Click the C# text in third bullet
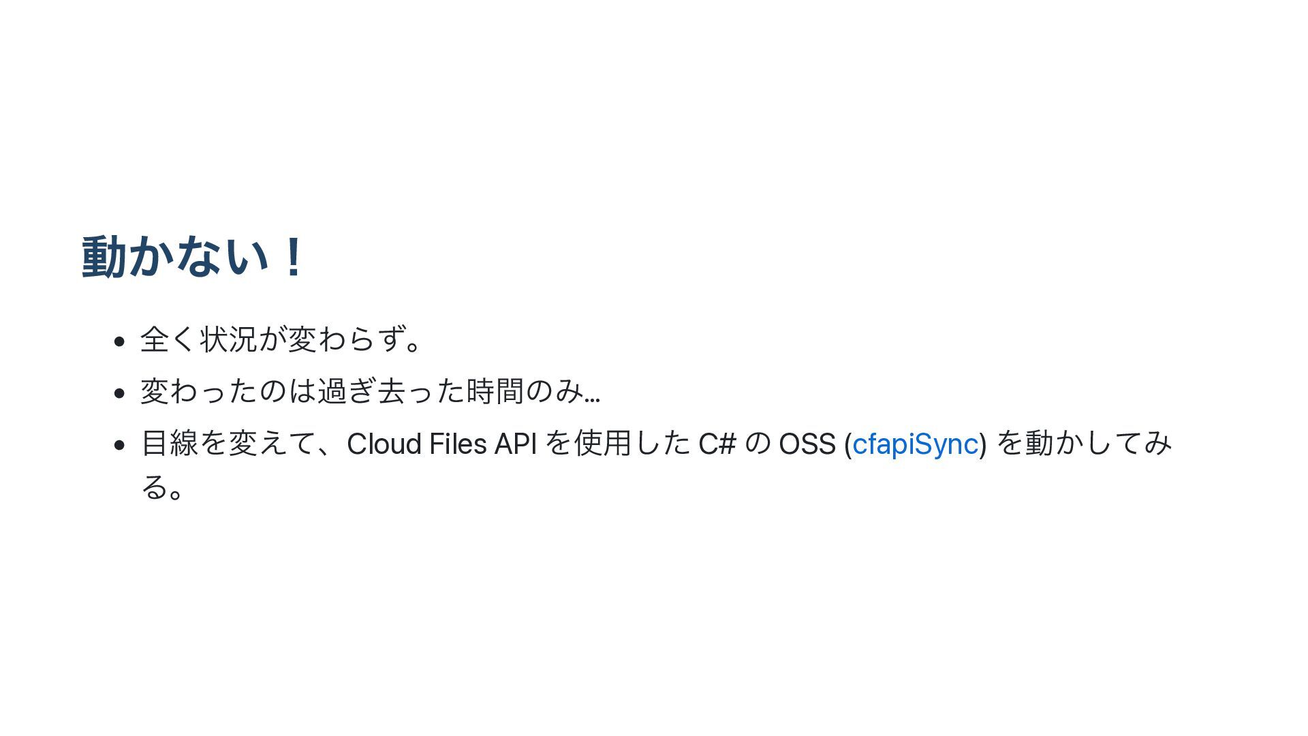The height and width of the screenshot is (736, 1308). click(717, 444)
